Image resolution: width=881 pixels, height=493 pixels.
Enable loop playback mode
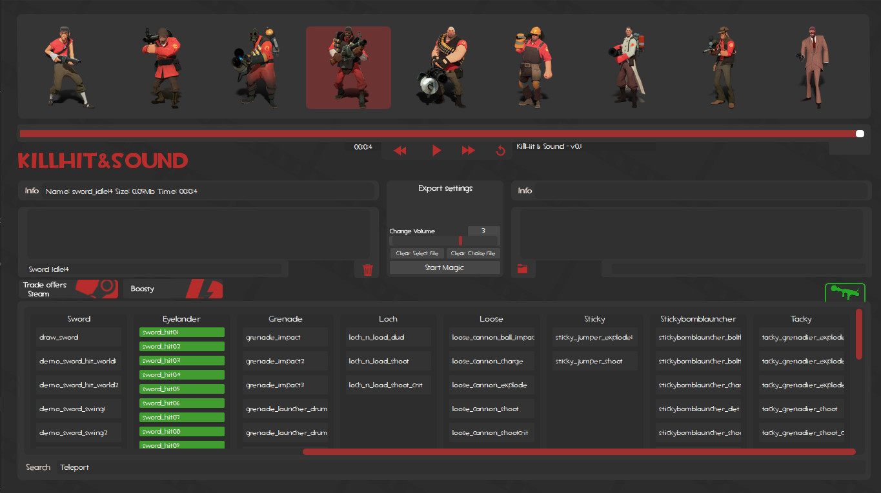click(500, 150)
